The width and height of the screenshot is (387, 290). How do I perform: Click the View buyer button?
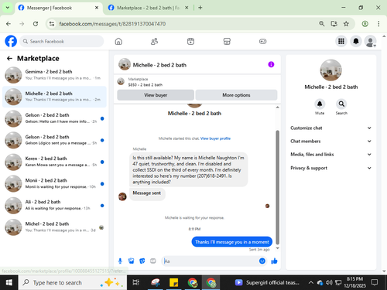[156, 95]
